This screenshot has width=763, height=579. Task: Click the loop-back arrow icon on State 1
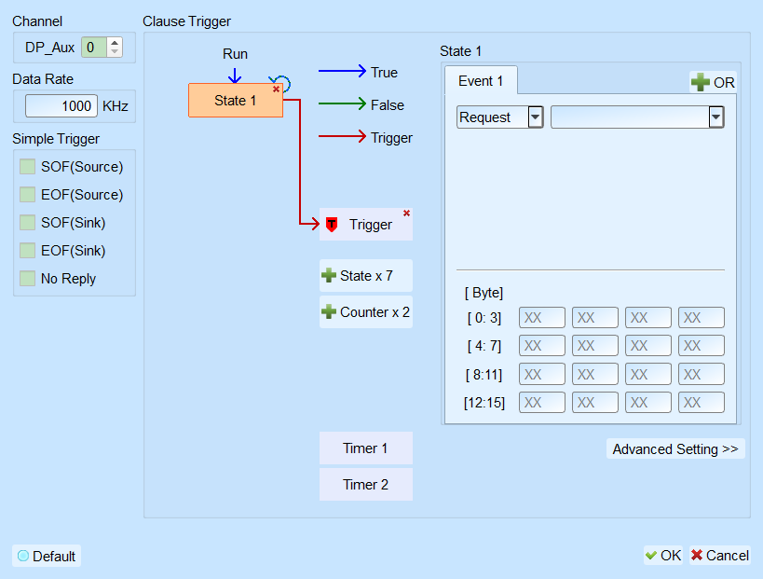point(280,83)
